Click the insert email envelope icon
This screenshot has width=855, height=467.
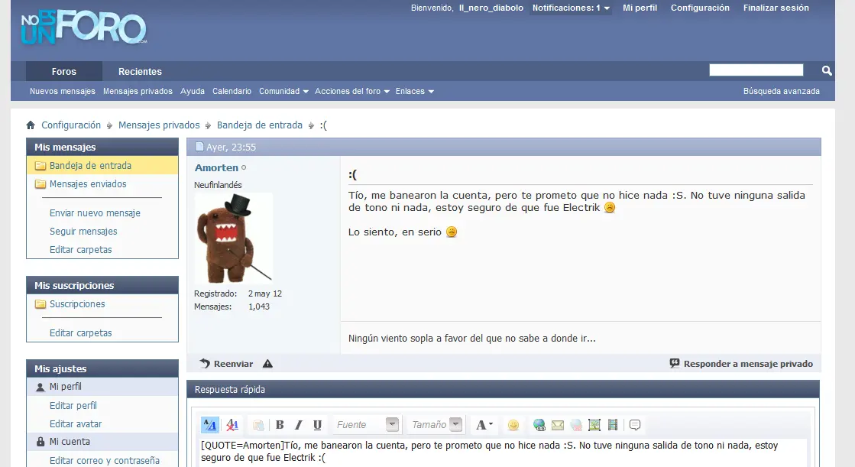pyautogui.click(x=557, y=425)
